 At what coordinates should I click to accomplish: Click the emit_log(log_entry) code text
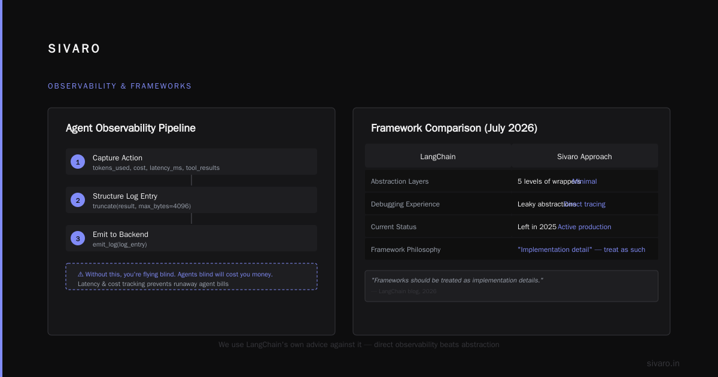coord(120,244)
